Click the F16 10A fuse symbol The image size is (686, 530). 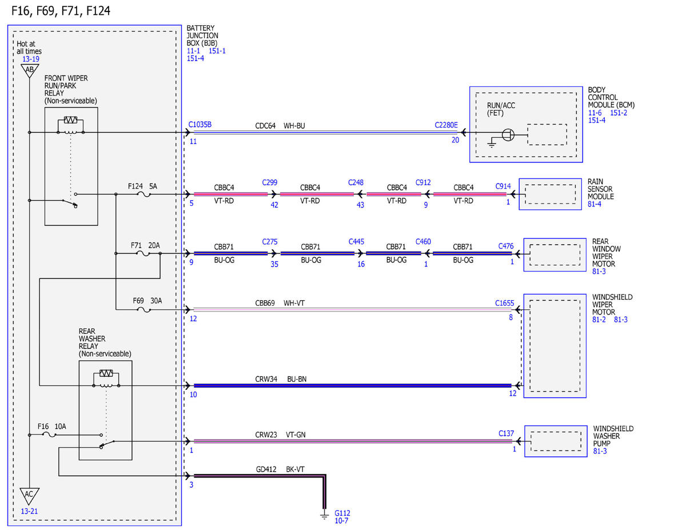point(50,435)
